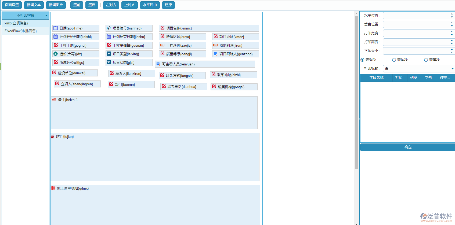
Task: Click the 字段名称 column header
Action: coord(376,78)
